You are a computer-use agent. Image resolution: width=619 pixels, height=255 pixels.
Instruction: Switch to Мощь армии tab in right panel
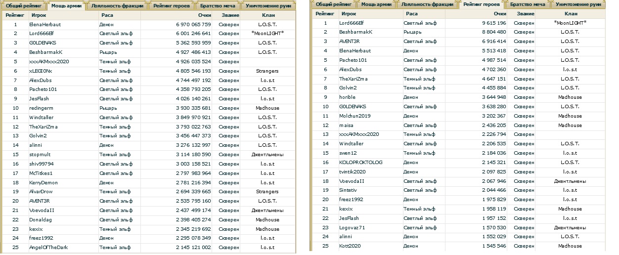tap(377, 4)
